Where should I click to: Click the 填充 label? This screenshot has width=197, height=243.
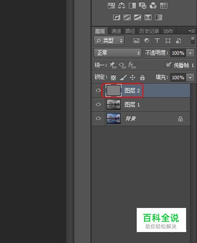tap(162, 77)
